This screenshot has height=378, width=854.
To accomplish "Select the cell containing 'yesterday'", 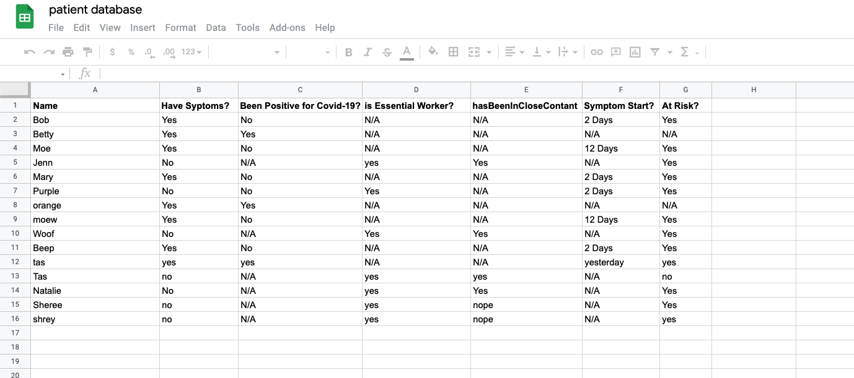I will coord(621,262).
